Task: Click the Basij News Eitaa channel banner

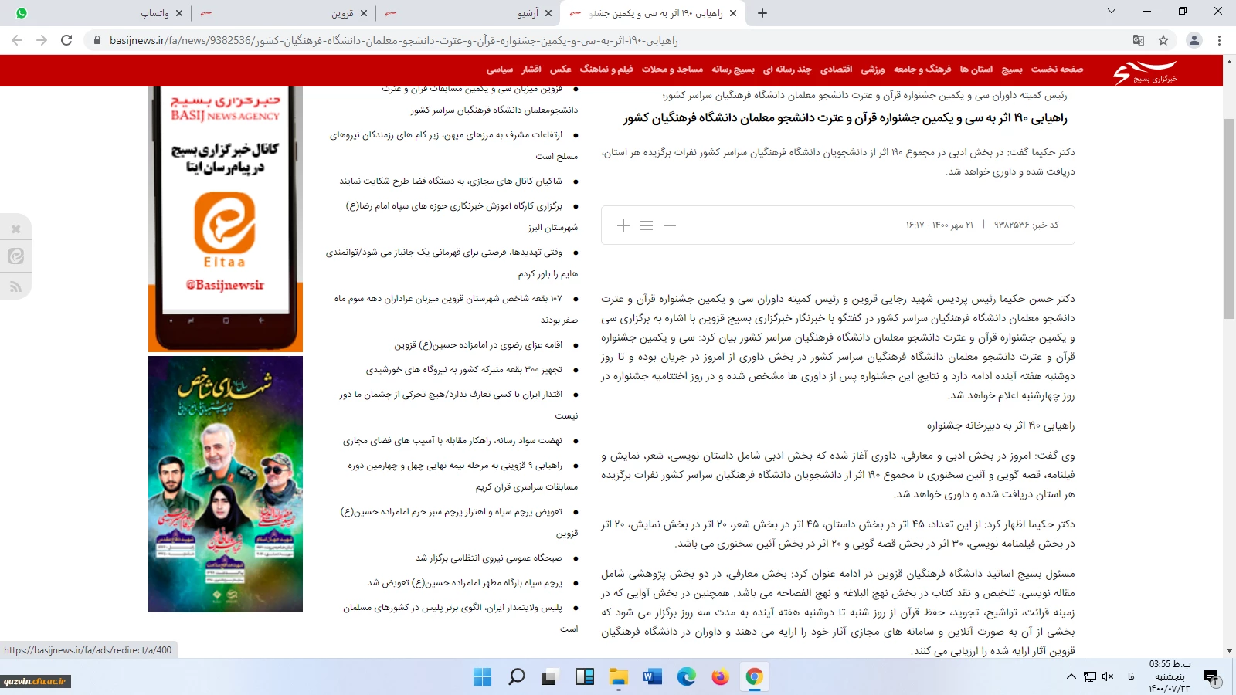Action: [226, 219]
